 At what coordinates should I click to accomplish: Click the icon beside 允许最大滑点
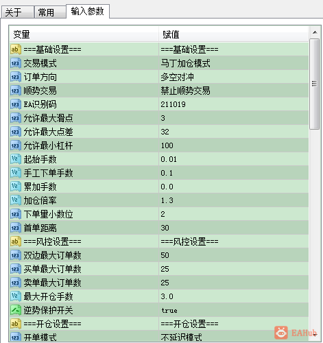(x=16, y=118)
